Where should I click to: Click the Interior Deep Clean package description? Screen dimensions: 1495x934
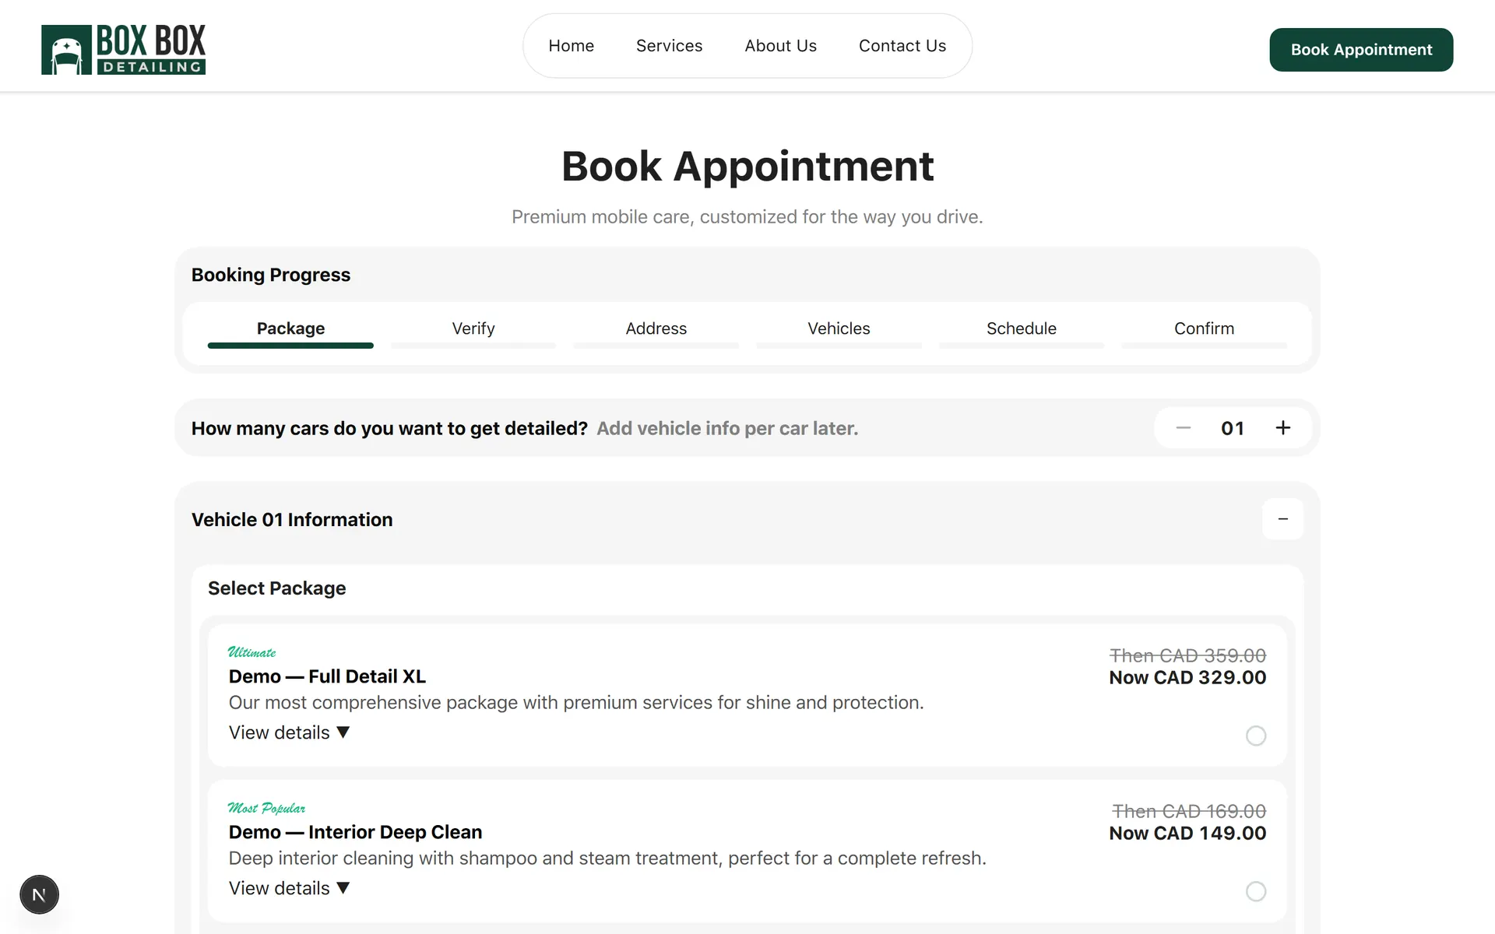[x=607, y=858]
